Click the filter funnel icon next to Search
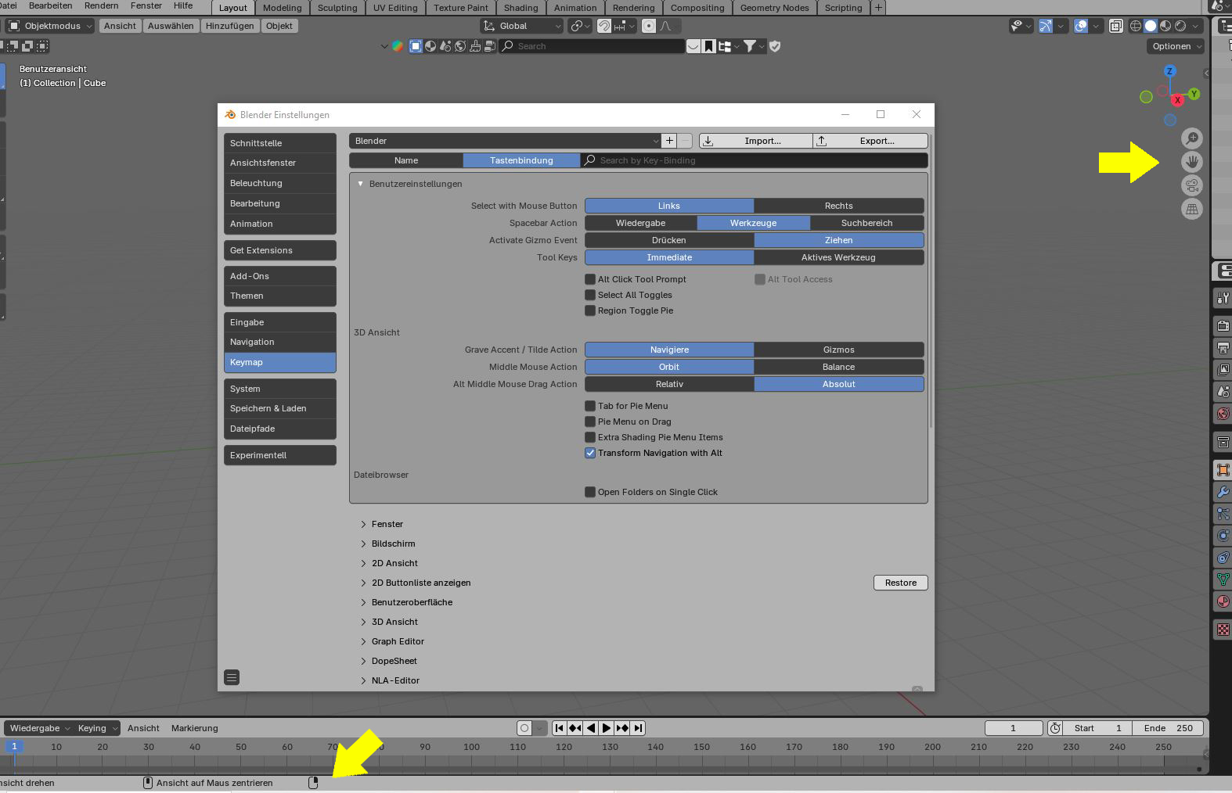The image size is (1232, 793). [x=750, y=46]
